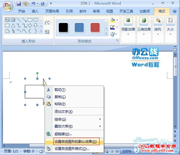
Task: Click the 格式 contextual tab
Action: [x=162, y=11]
